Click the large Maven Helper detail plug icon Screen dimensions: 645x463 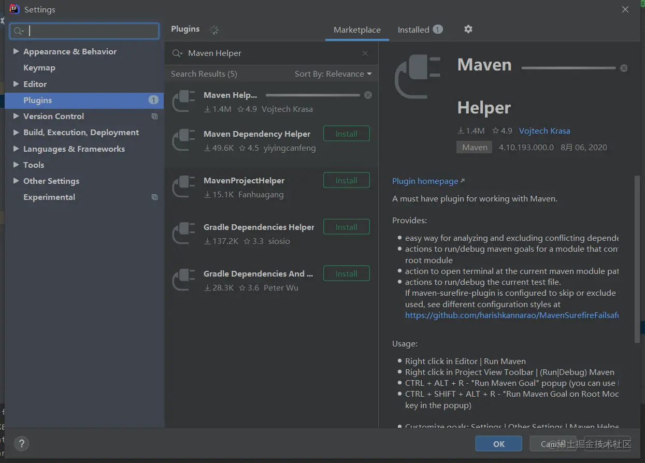tap(418, 77)
